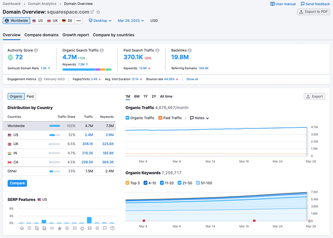Select the question mark SERP feature icon
This screenshot has width=333, height=238.
tap(112, 228)
